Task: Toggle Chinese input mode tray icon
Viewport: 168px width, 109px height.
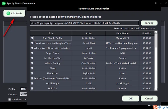Action: pyautogui.click(x=160, y=107)
